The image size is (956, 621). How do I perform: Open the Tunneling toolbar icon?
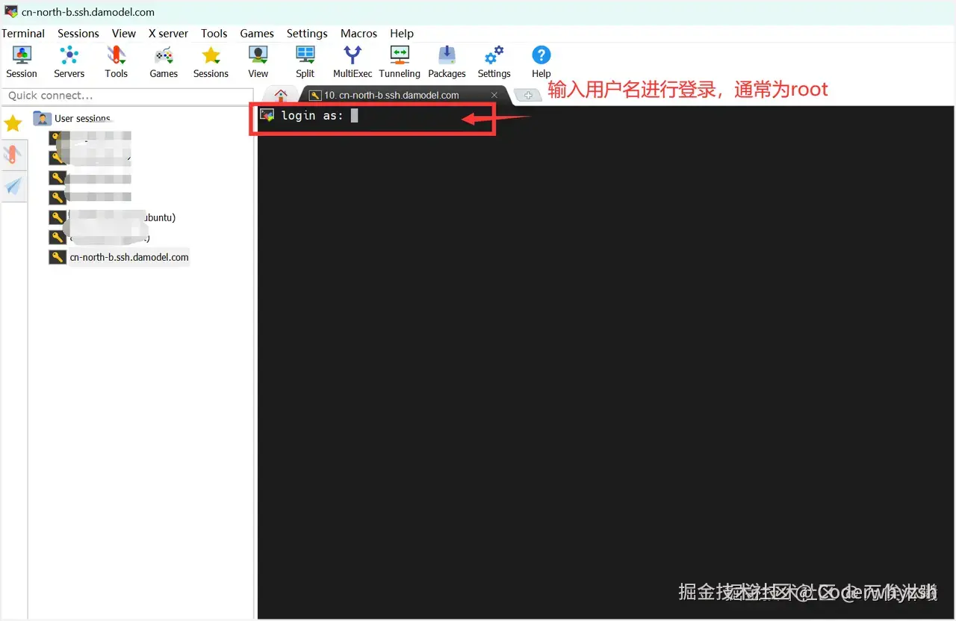tap(400, 62)
